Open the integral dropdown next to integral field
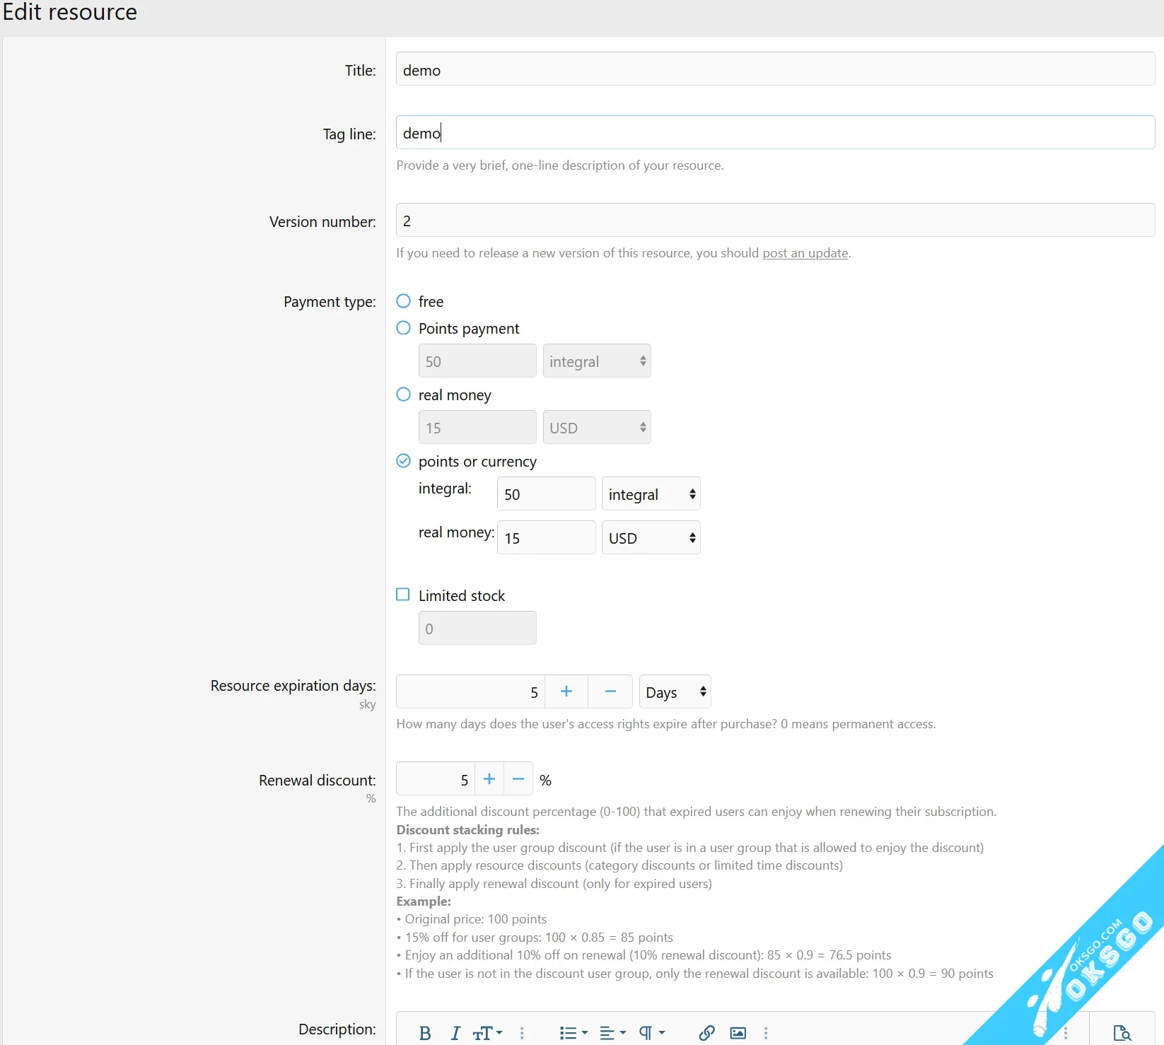The width and height of the screenshot is (1164, 1045). [651, 494]
